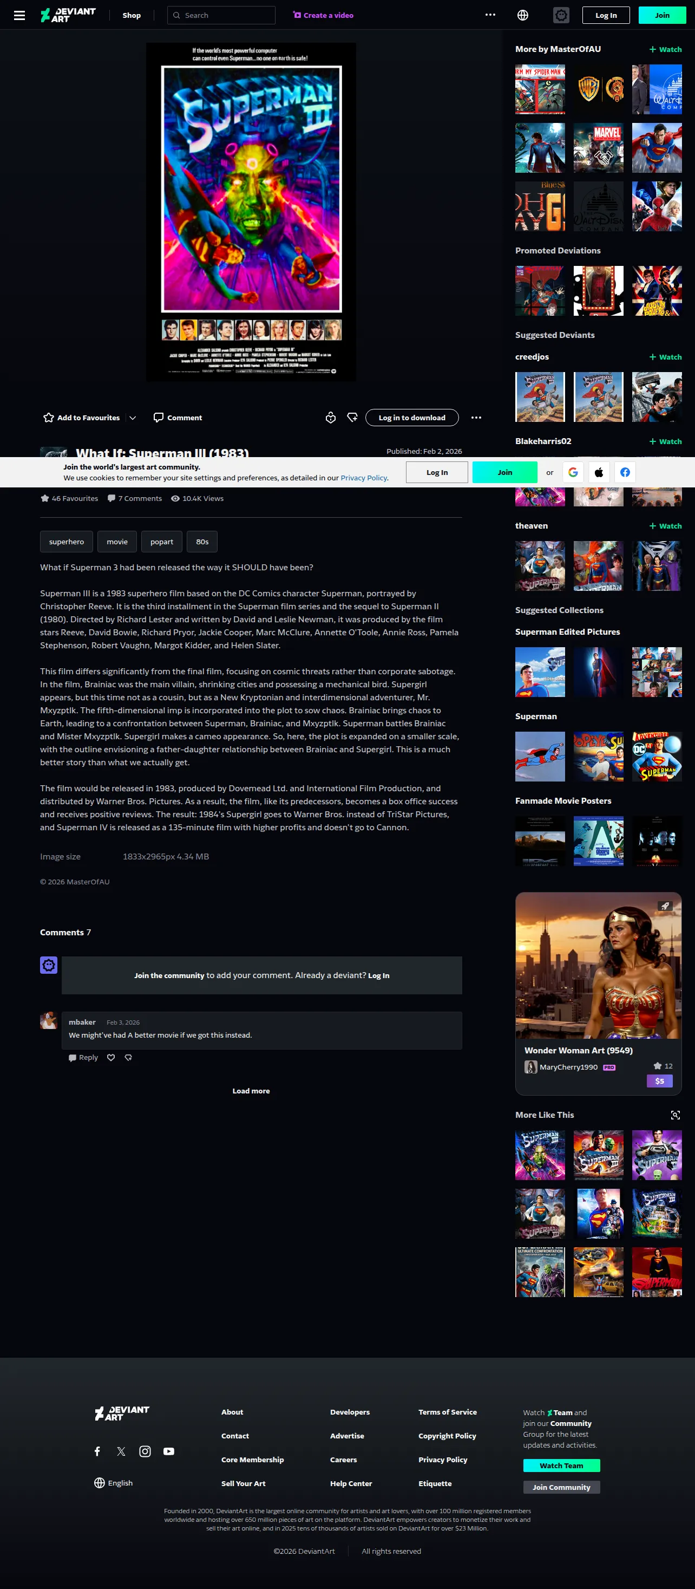Sign in with the Apple icon
Viewport: 695px width, 1589px height.
coord(599,472)
